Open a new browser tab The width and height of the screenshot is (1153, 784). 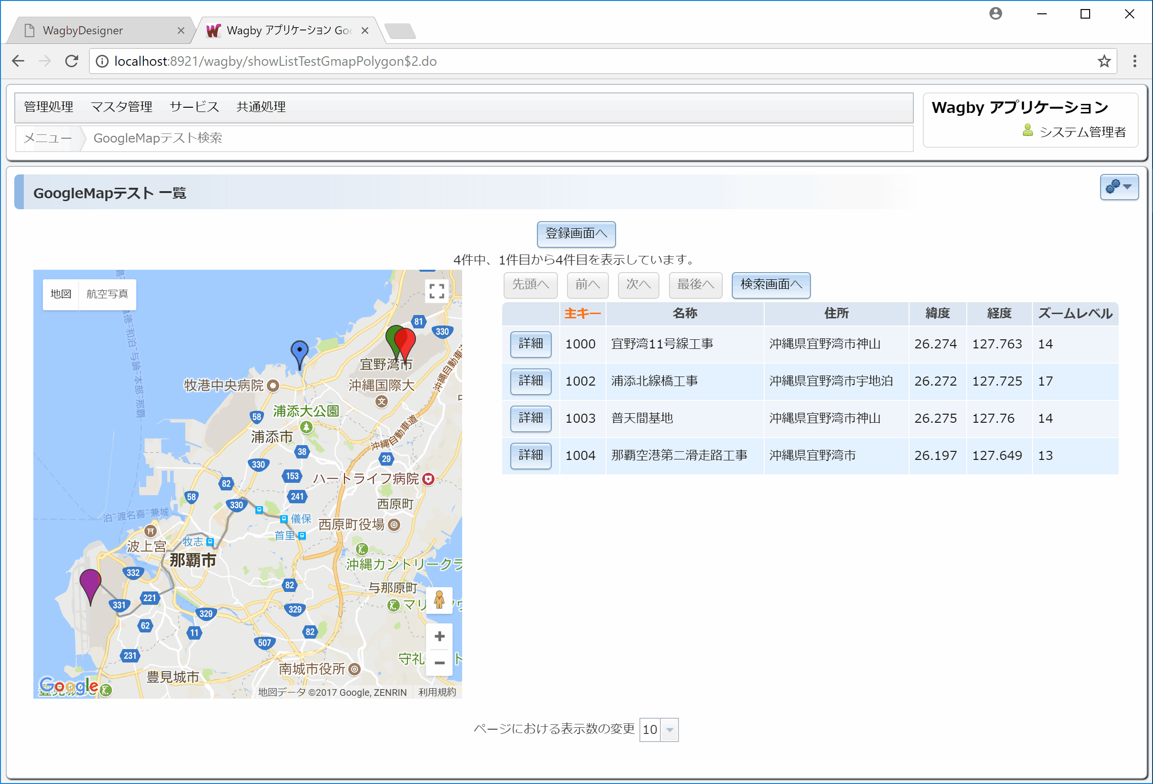point(400,31)
